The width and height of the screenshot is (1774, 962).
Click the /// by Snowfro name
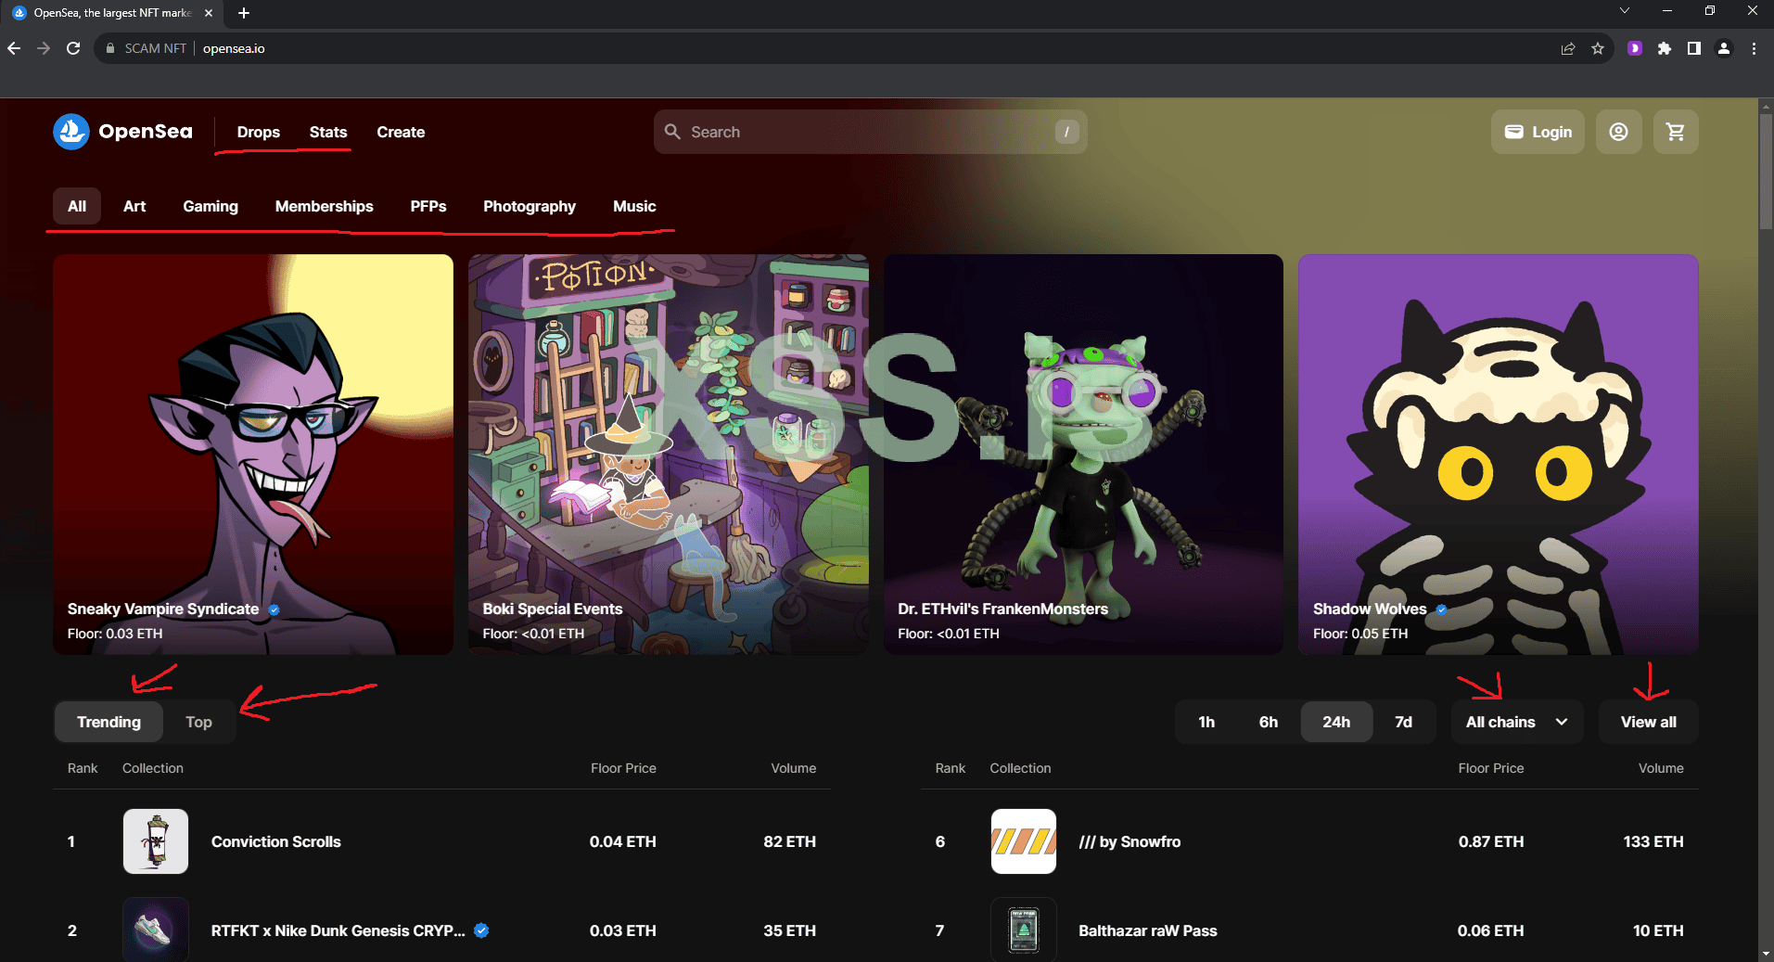pos(1129,841)
